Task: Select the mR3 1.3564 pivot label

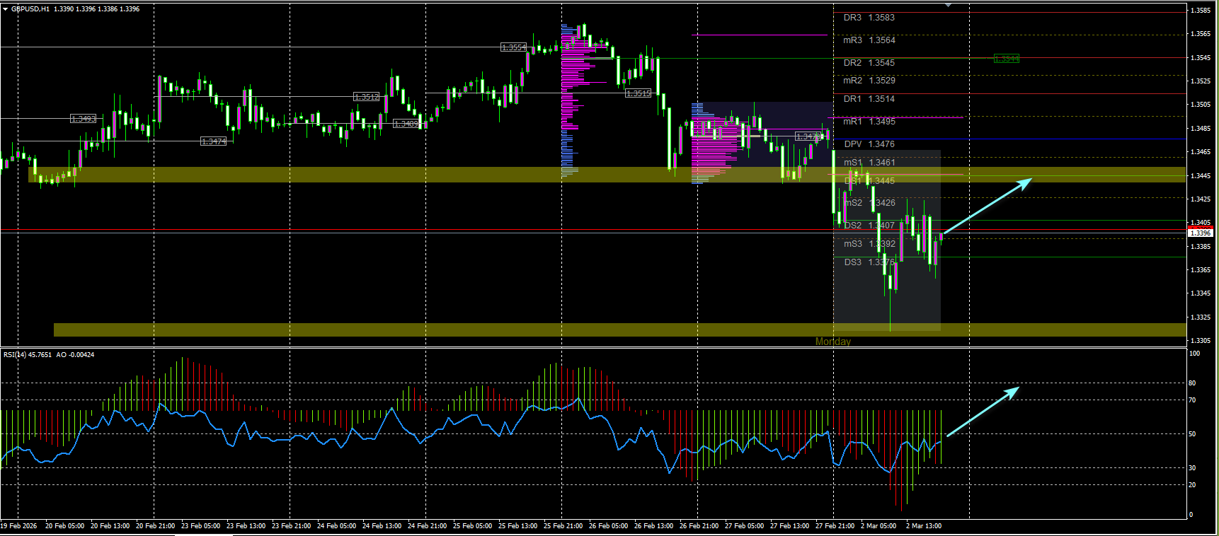Action: [869, 40]
